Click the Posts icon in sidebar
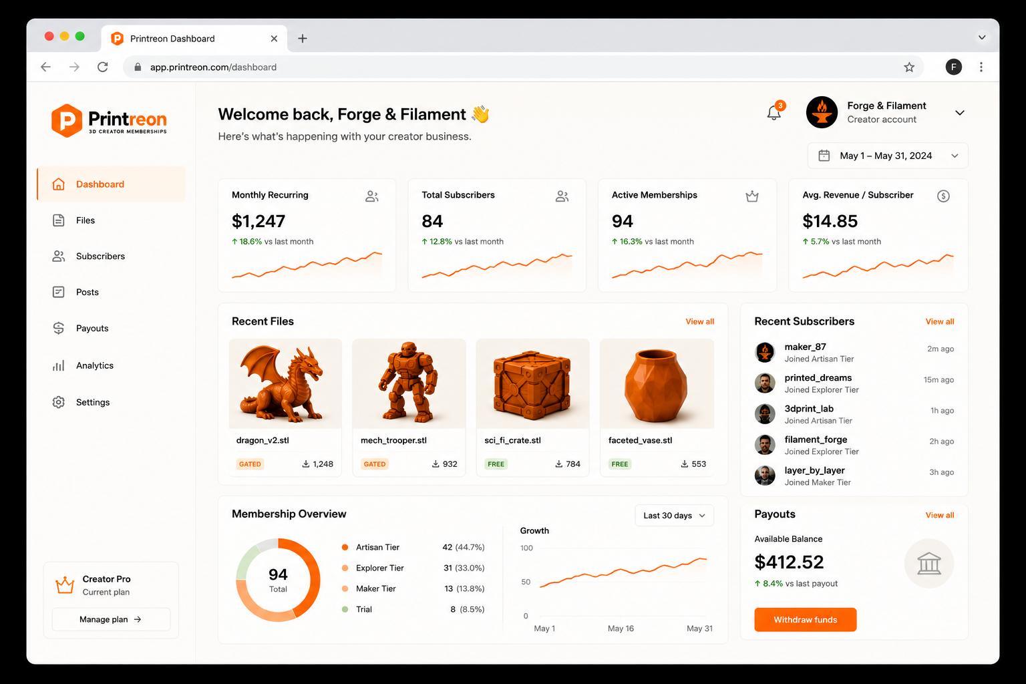This screenshot has height=684, width=1026. tap(59, 292)
